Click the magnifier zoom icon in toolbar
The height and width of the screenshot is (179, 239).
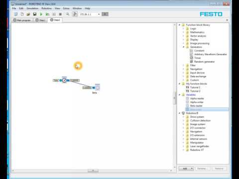[67, 14]
